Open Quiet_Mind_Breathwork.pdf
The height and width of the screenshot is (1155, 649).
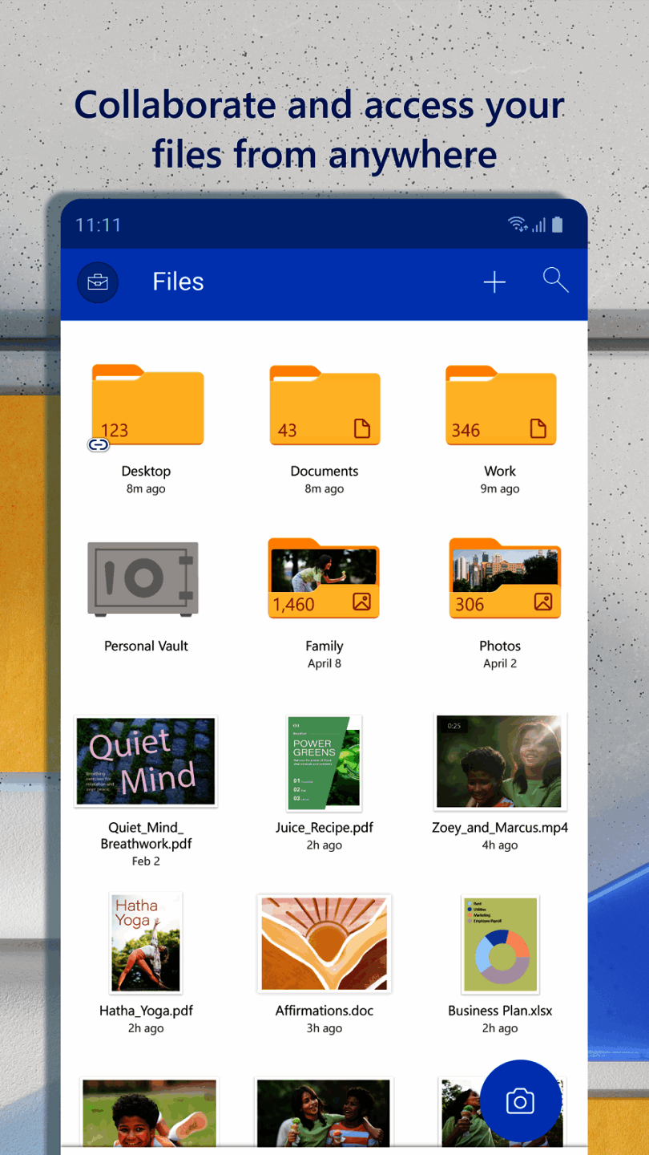(x=145, y=760)
